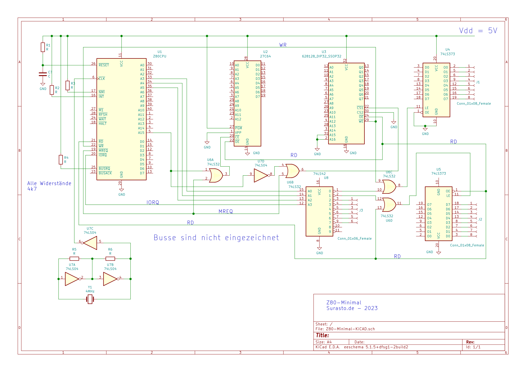Select resistor R3
526x372 pixels.
point(68,86)
